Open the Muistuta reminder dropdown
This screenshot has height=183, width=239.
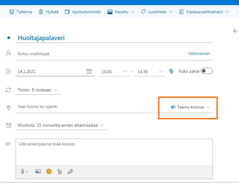[60, 125]
